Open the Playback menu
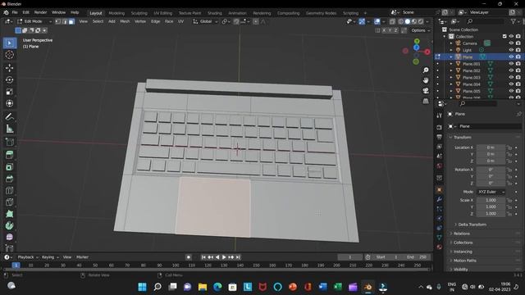 coord(28,257)
